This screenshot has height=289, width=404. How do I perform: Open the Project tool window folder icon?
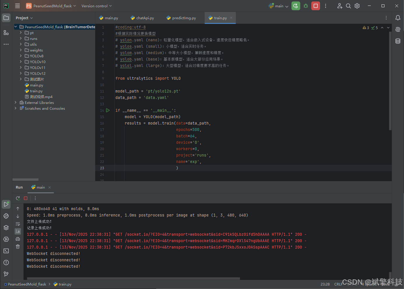[6, 18]
